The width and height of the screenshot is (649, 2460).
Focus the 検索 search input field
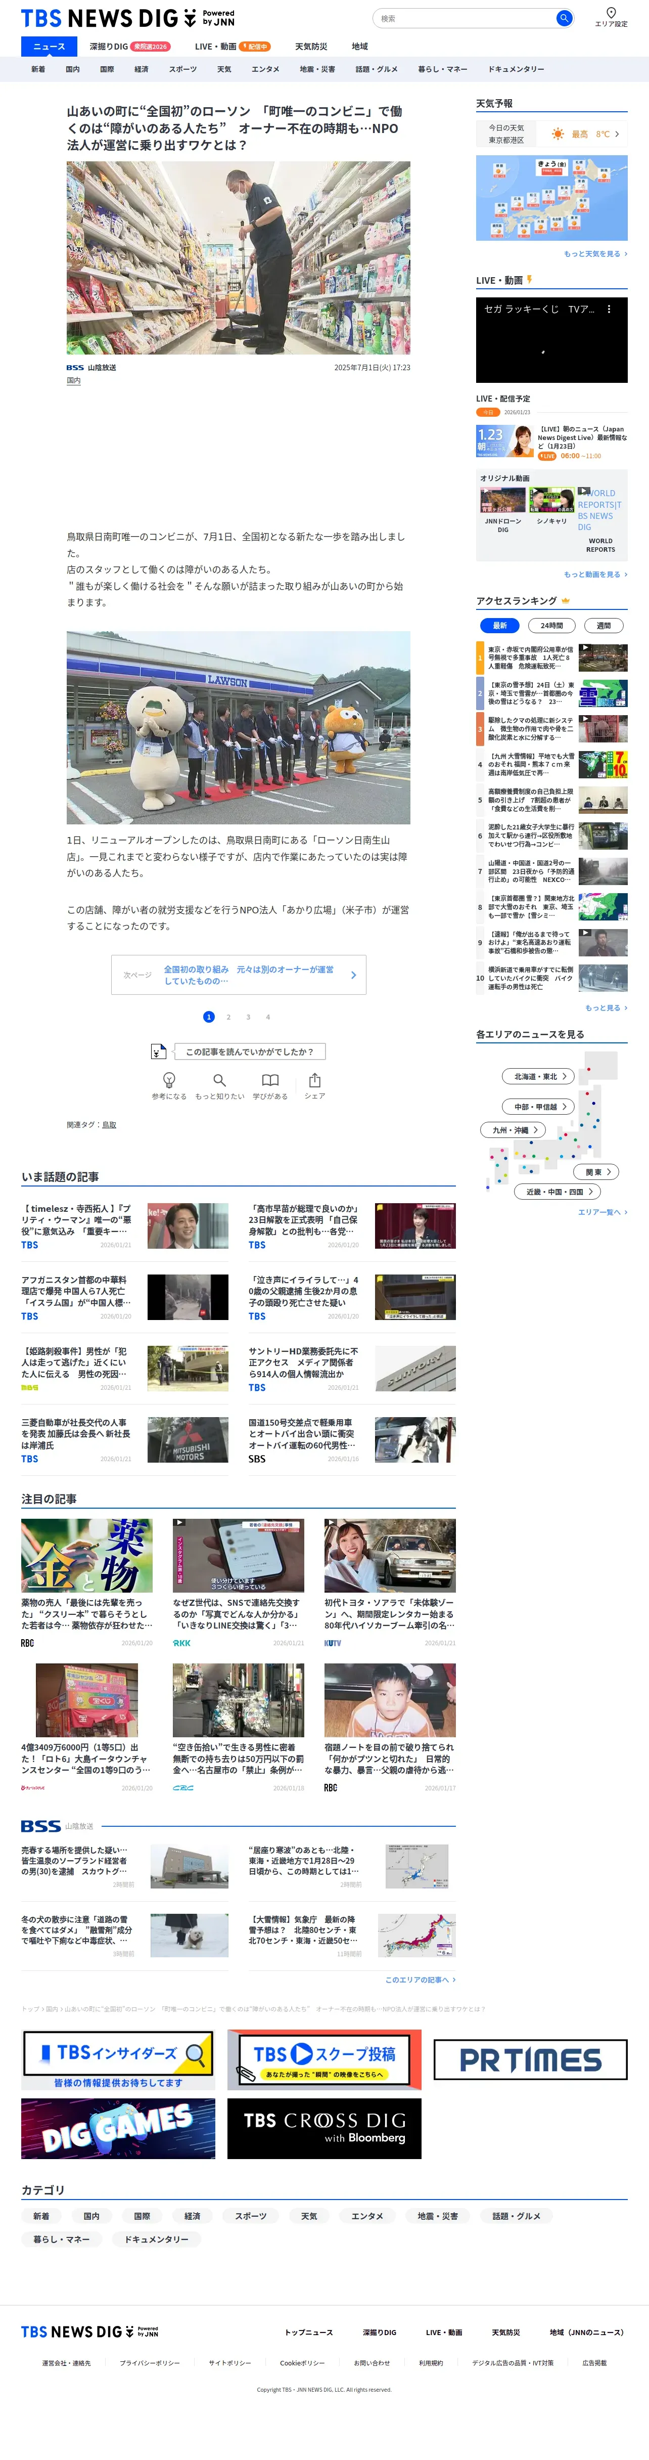[x=464, y=18]
